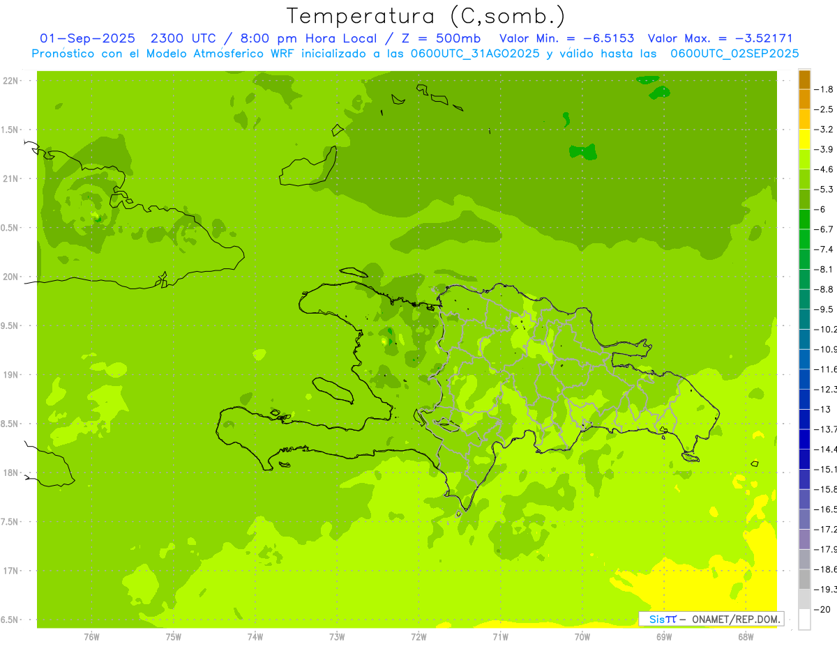This screenshot has width=837, height=646.
Task: Select the "20N" latitude label
Action: coord(11,277)
